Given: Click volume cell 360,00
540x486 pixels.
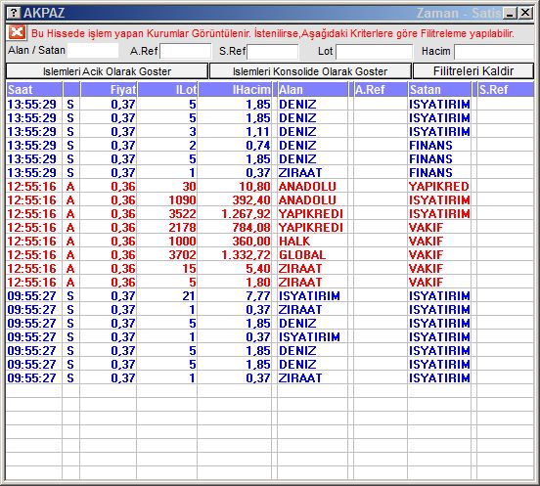Looking at the screenshot, I should (251, 241).
